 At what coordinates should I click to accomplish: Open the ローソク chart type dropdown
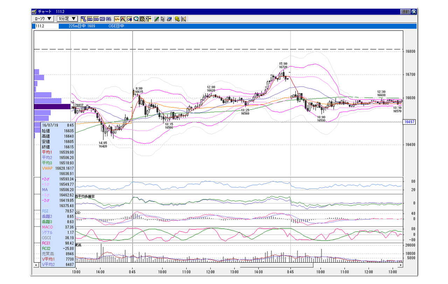tap(43, 19)
